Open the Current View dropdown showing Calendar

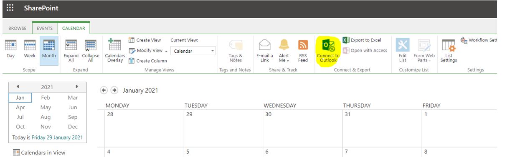coord(193,51)
